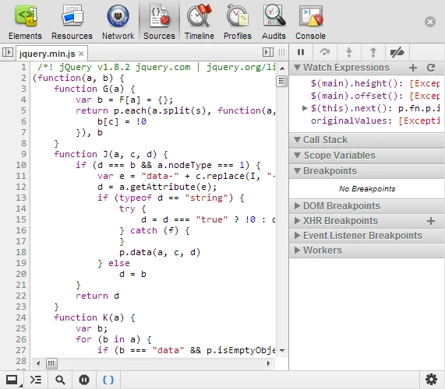Add an XHR breakpoint
445x389 pixels.
(431, 221)
